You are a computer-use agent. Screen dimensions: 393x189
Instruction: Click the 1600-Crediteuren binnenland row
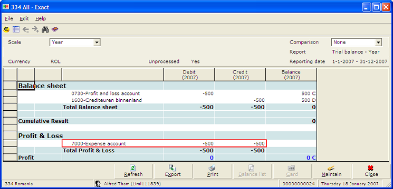(x=167, y=100)
